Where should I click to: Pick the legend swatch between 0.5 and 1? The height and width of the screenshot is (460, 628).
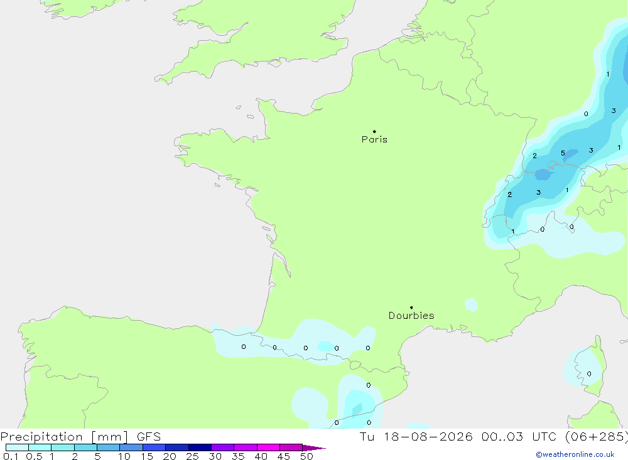(40, 447)
